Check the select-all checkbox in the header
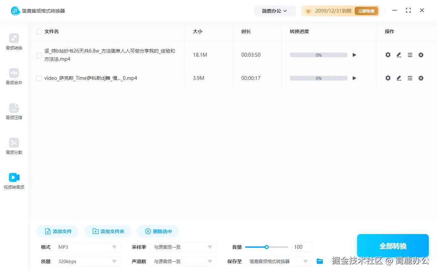The height and width of the screenshot is (273, 437). click(39, 31)
